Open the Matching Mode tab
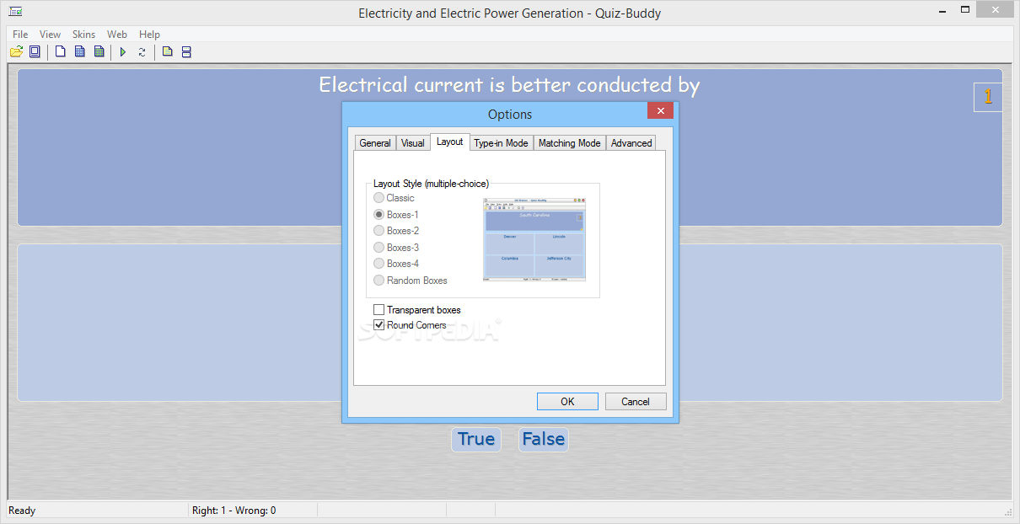 coord(569,143)
